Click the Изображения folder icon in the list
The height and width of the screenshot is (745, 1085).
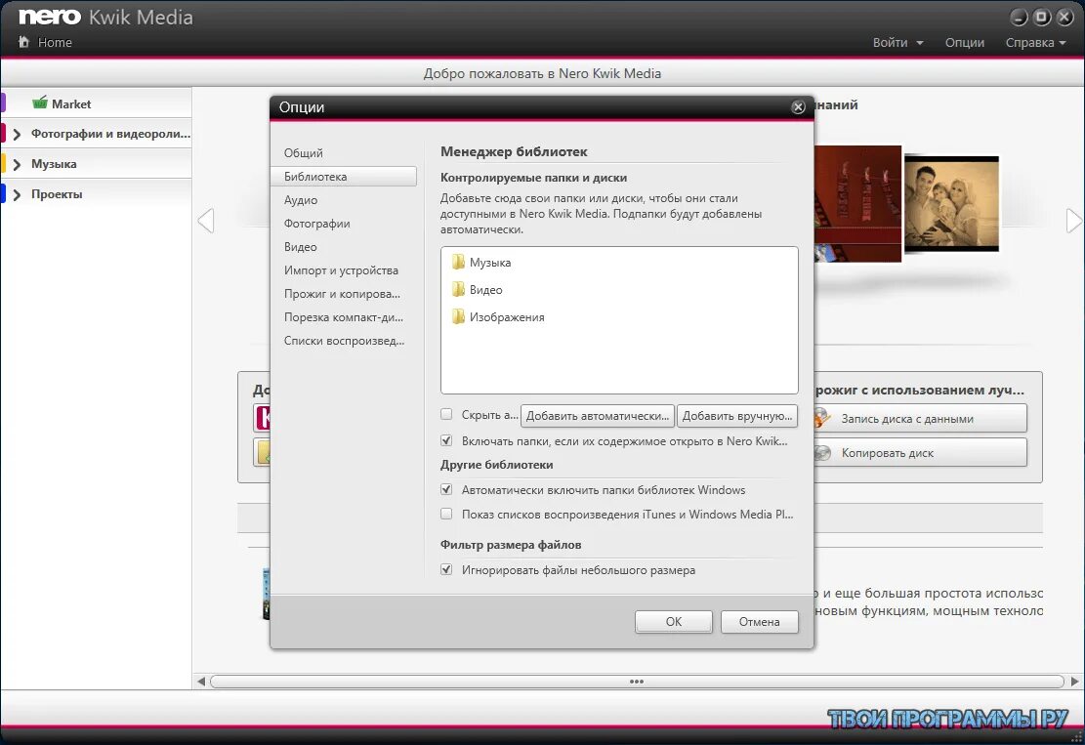(x=457, y=316)
